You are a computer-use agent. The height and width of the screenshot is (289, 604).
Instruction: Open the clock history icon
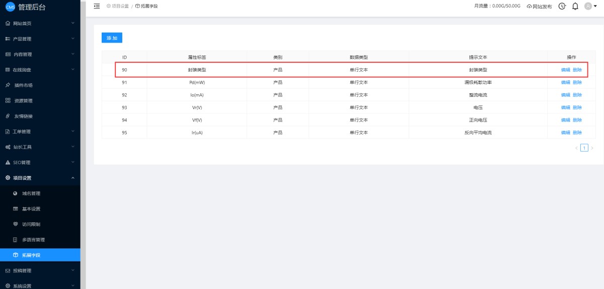562,7
